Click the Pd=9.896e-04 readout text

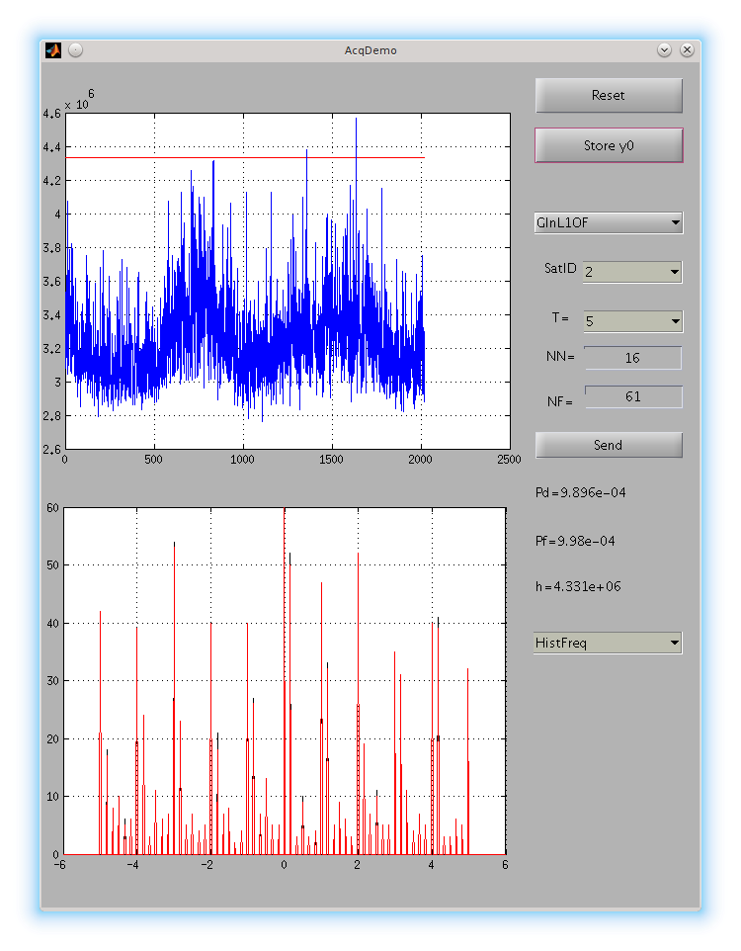581,492
